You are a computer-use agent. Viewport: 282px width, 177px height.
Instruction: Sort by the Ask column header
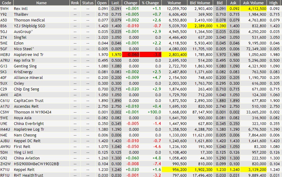coord(233,3)
